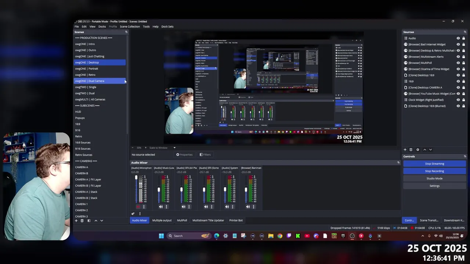
Task: Pop out the Controls dock
Action: pyautogui.click(x=465, y=157)
